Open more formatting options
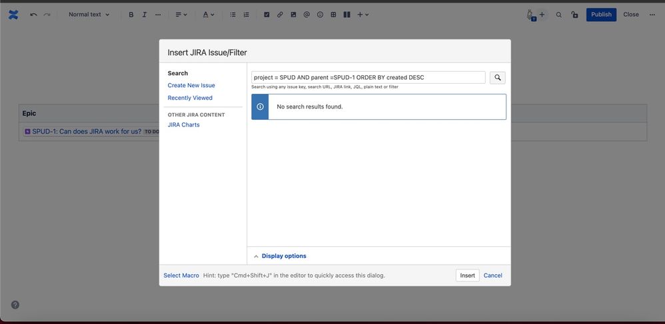The width and height of the screenshot is (665, 324). [158, 15]
